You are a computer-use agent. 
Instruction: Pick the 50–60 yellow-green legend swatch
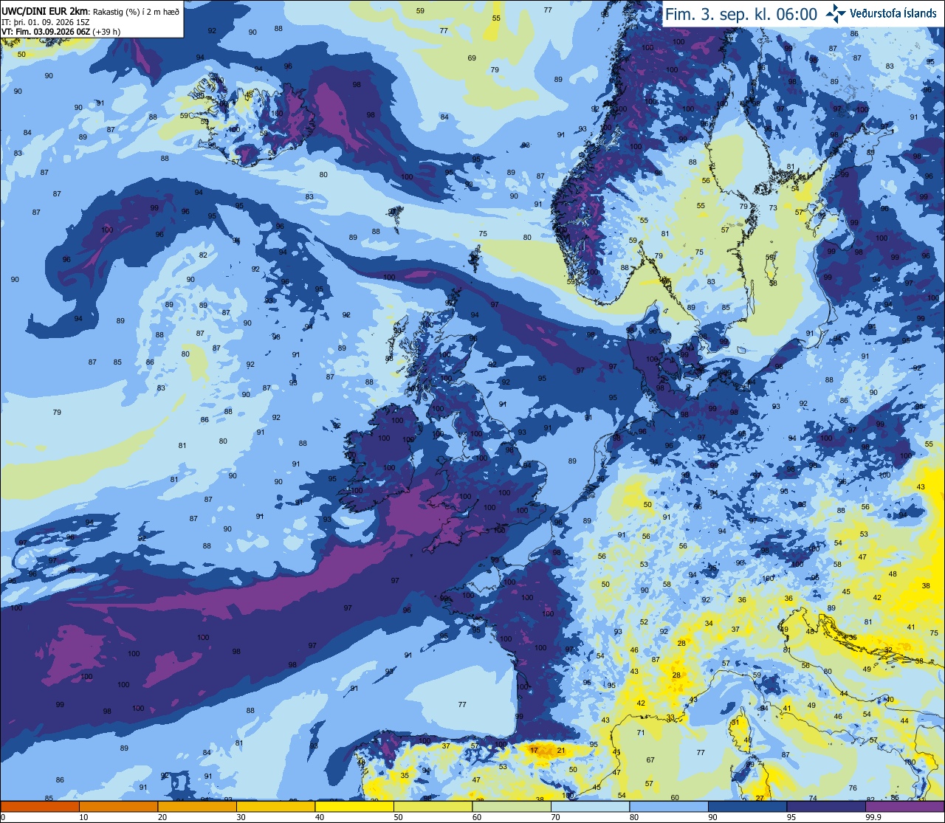[433, 807]
